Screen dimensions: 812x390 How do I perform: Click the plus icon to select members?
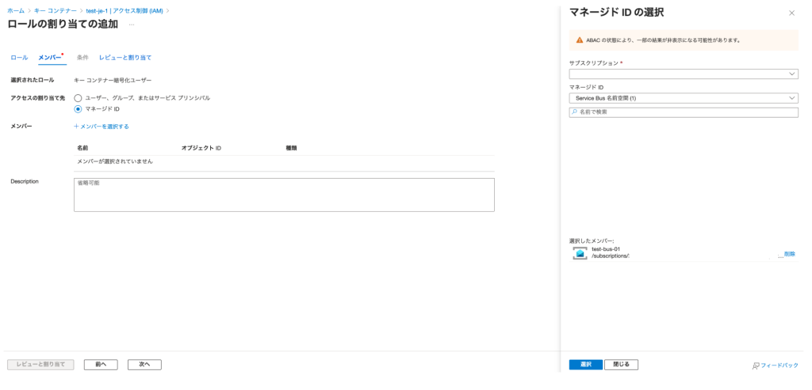point(76,127)
